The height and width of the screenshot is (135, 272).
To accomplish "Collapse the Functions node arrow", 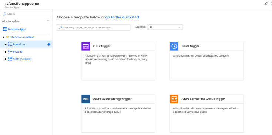I will click(6, 44).
